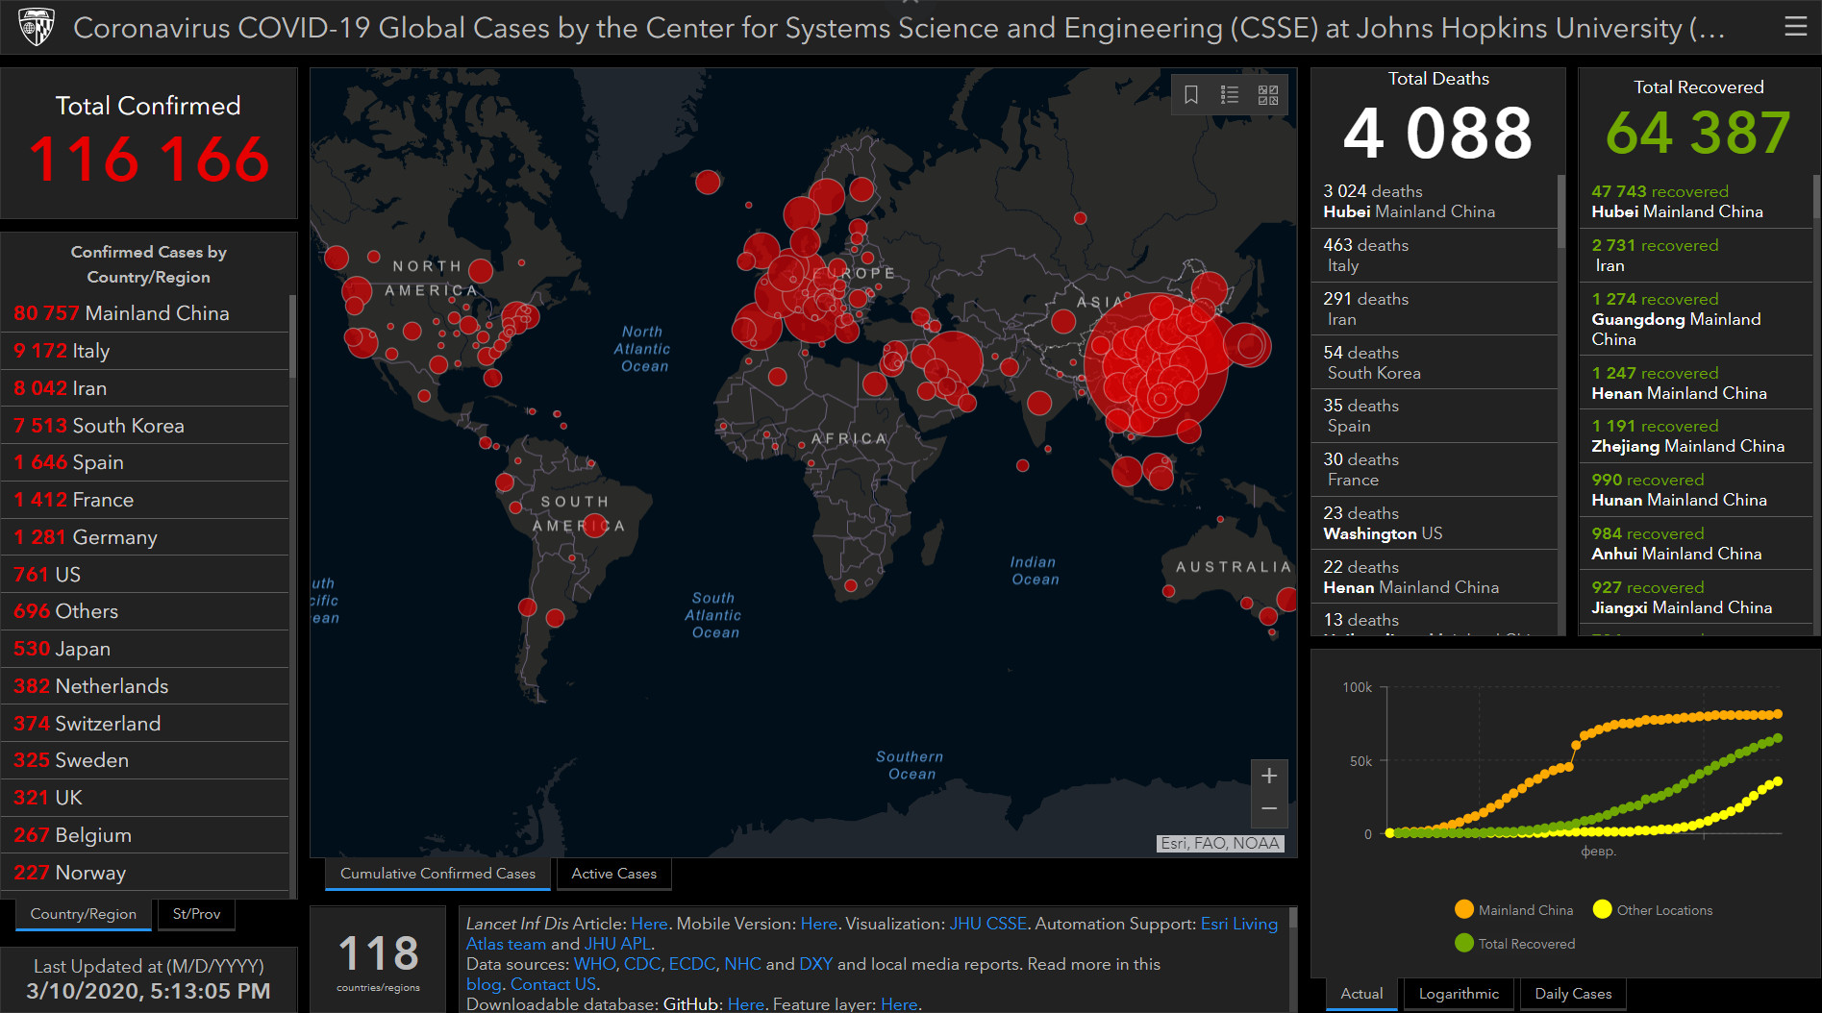
Task: Click the large China cluster circle on map
Action: point(1155,366)
